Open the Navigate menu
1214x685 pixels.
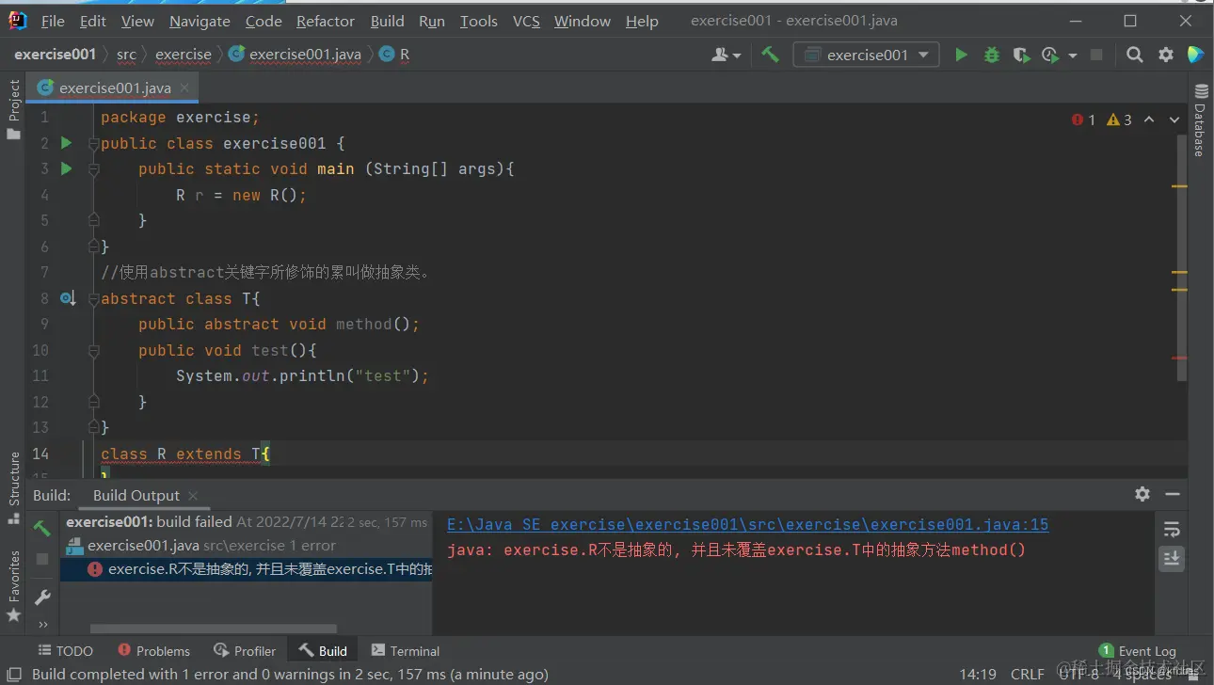click(x=200, y=21)
